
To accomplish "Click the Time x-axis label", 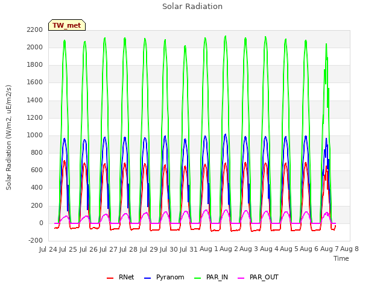I will [x=341, y=258].
